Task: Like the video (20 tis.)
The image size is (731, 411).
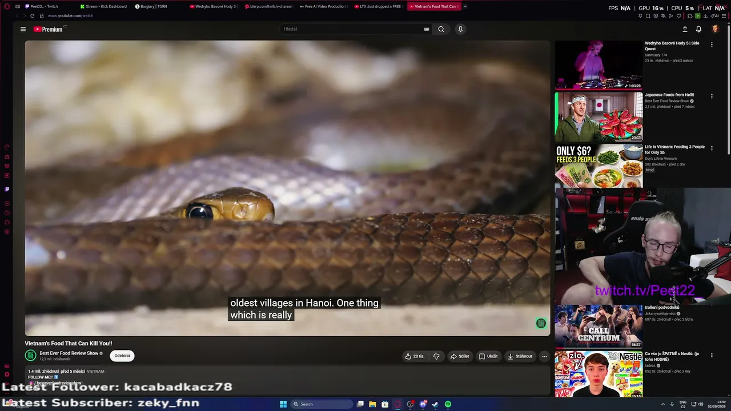Action: [415, 356]
